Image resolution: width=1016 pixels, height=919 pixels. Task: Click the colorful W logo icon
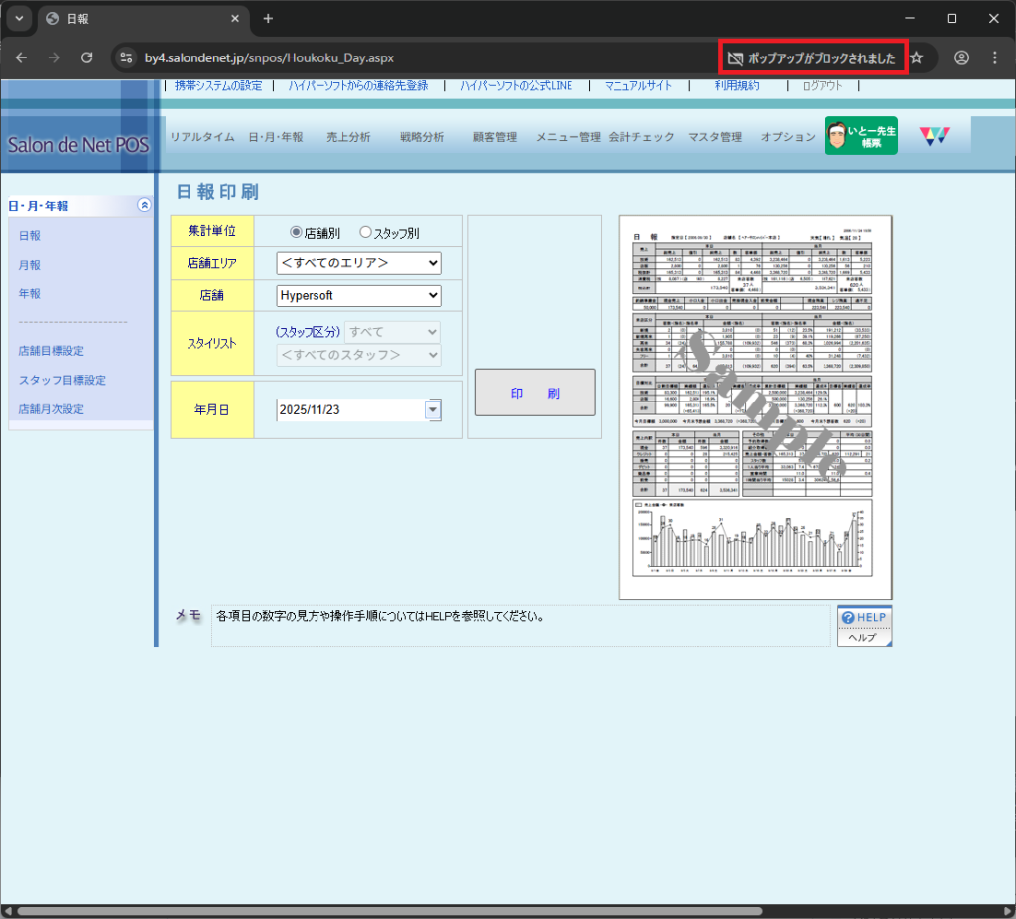point(934,136)
